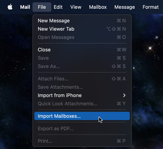Click the Attach Files… menu item
Image resolution: width=163 pixels, height=149 pixels.
click(x=82, y=79)
